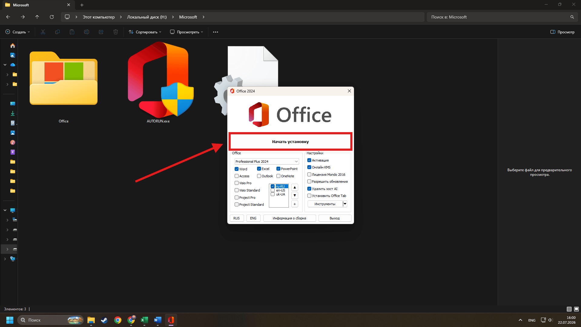Switch to details list view in status bar

click(x=569, y=309)
